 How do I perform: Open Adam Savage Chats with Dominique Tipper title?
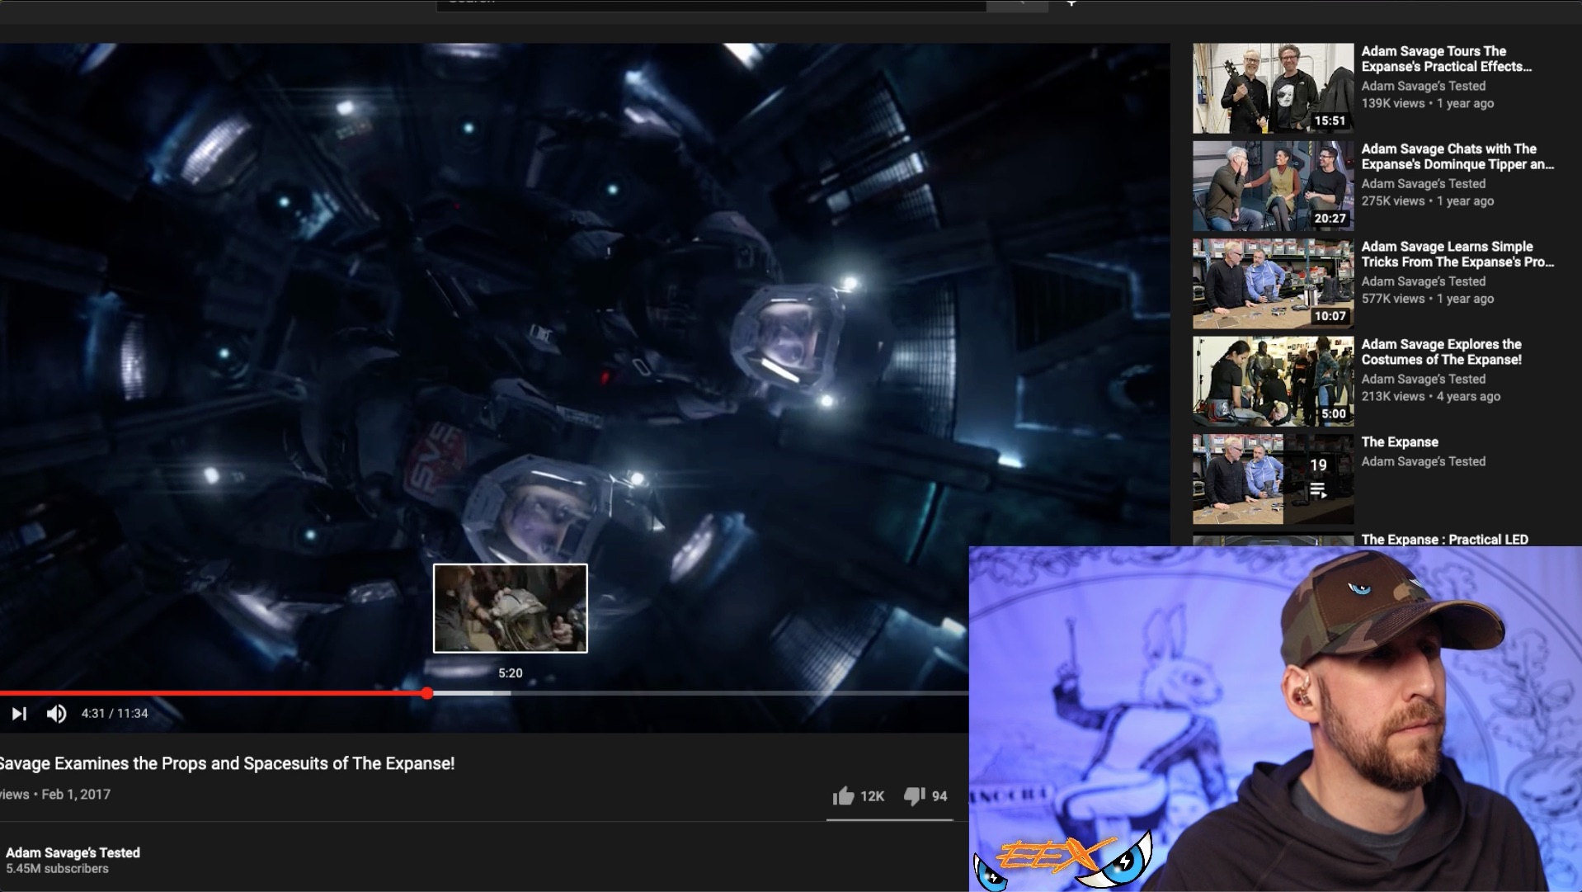pos(1457,157)
